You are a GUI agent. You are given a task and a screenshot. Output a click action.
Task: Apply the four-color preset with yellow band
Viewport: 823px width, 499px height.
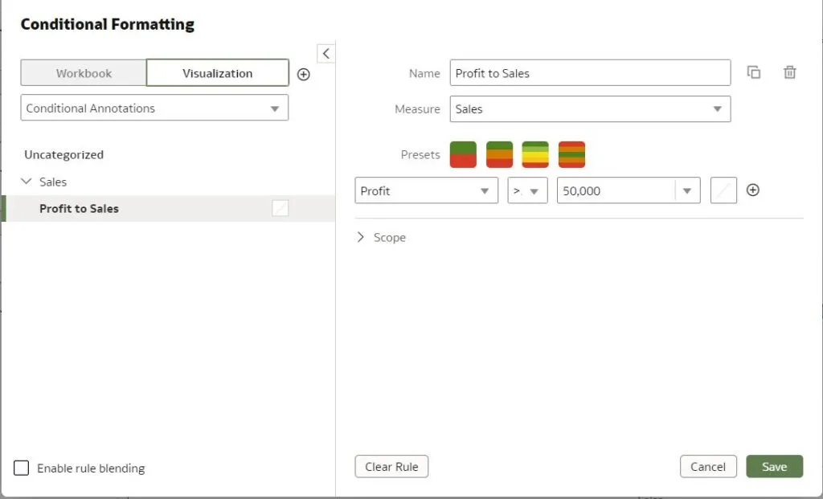click(x=535, y=154)
